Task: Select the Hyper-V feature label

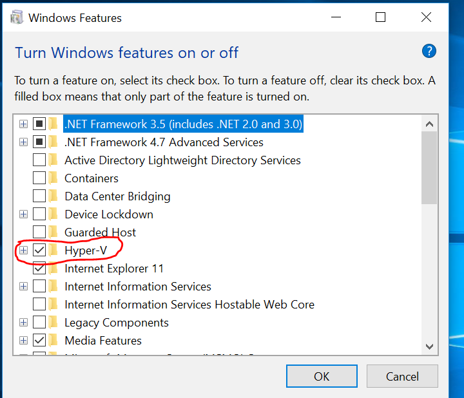Action: (x=86, y=251)
